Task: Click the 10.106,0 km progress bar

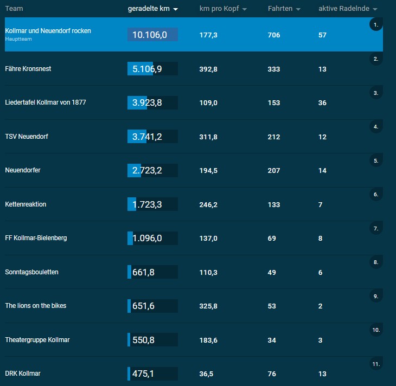Action: 152,34
